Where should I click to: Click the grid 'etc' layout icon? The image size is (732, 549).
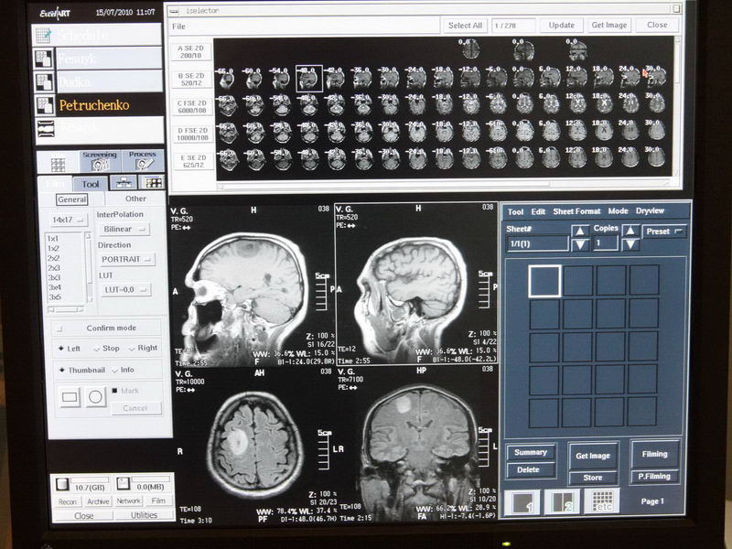(602, 501)
